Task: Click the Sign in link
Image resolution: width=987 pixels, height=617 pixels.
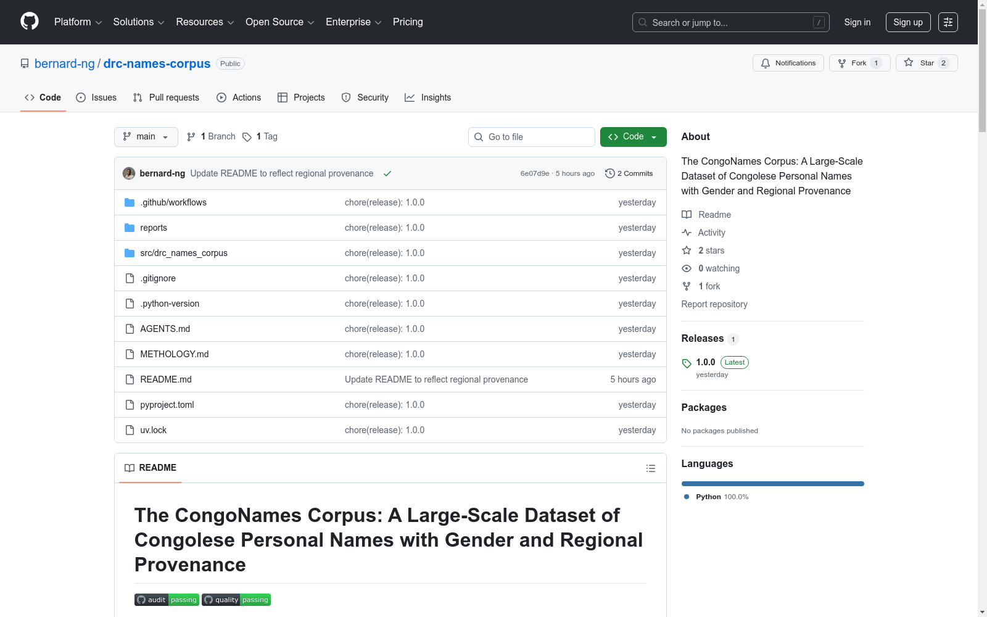Action: [857, 22]
